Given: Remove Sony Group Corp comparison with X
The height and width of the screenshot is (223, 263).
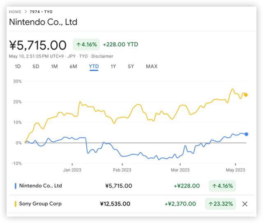Looking at the screenshot, I should [x=245, y=204].
